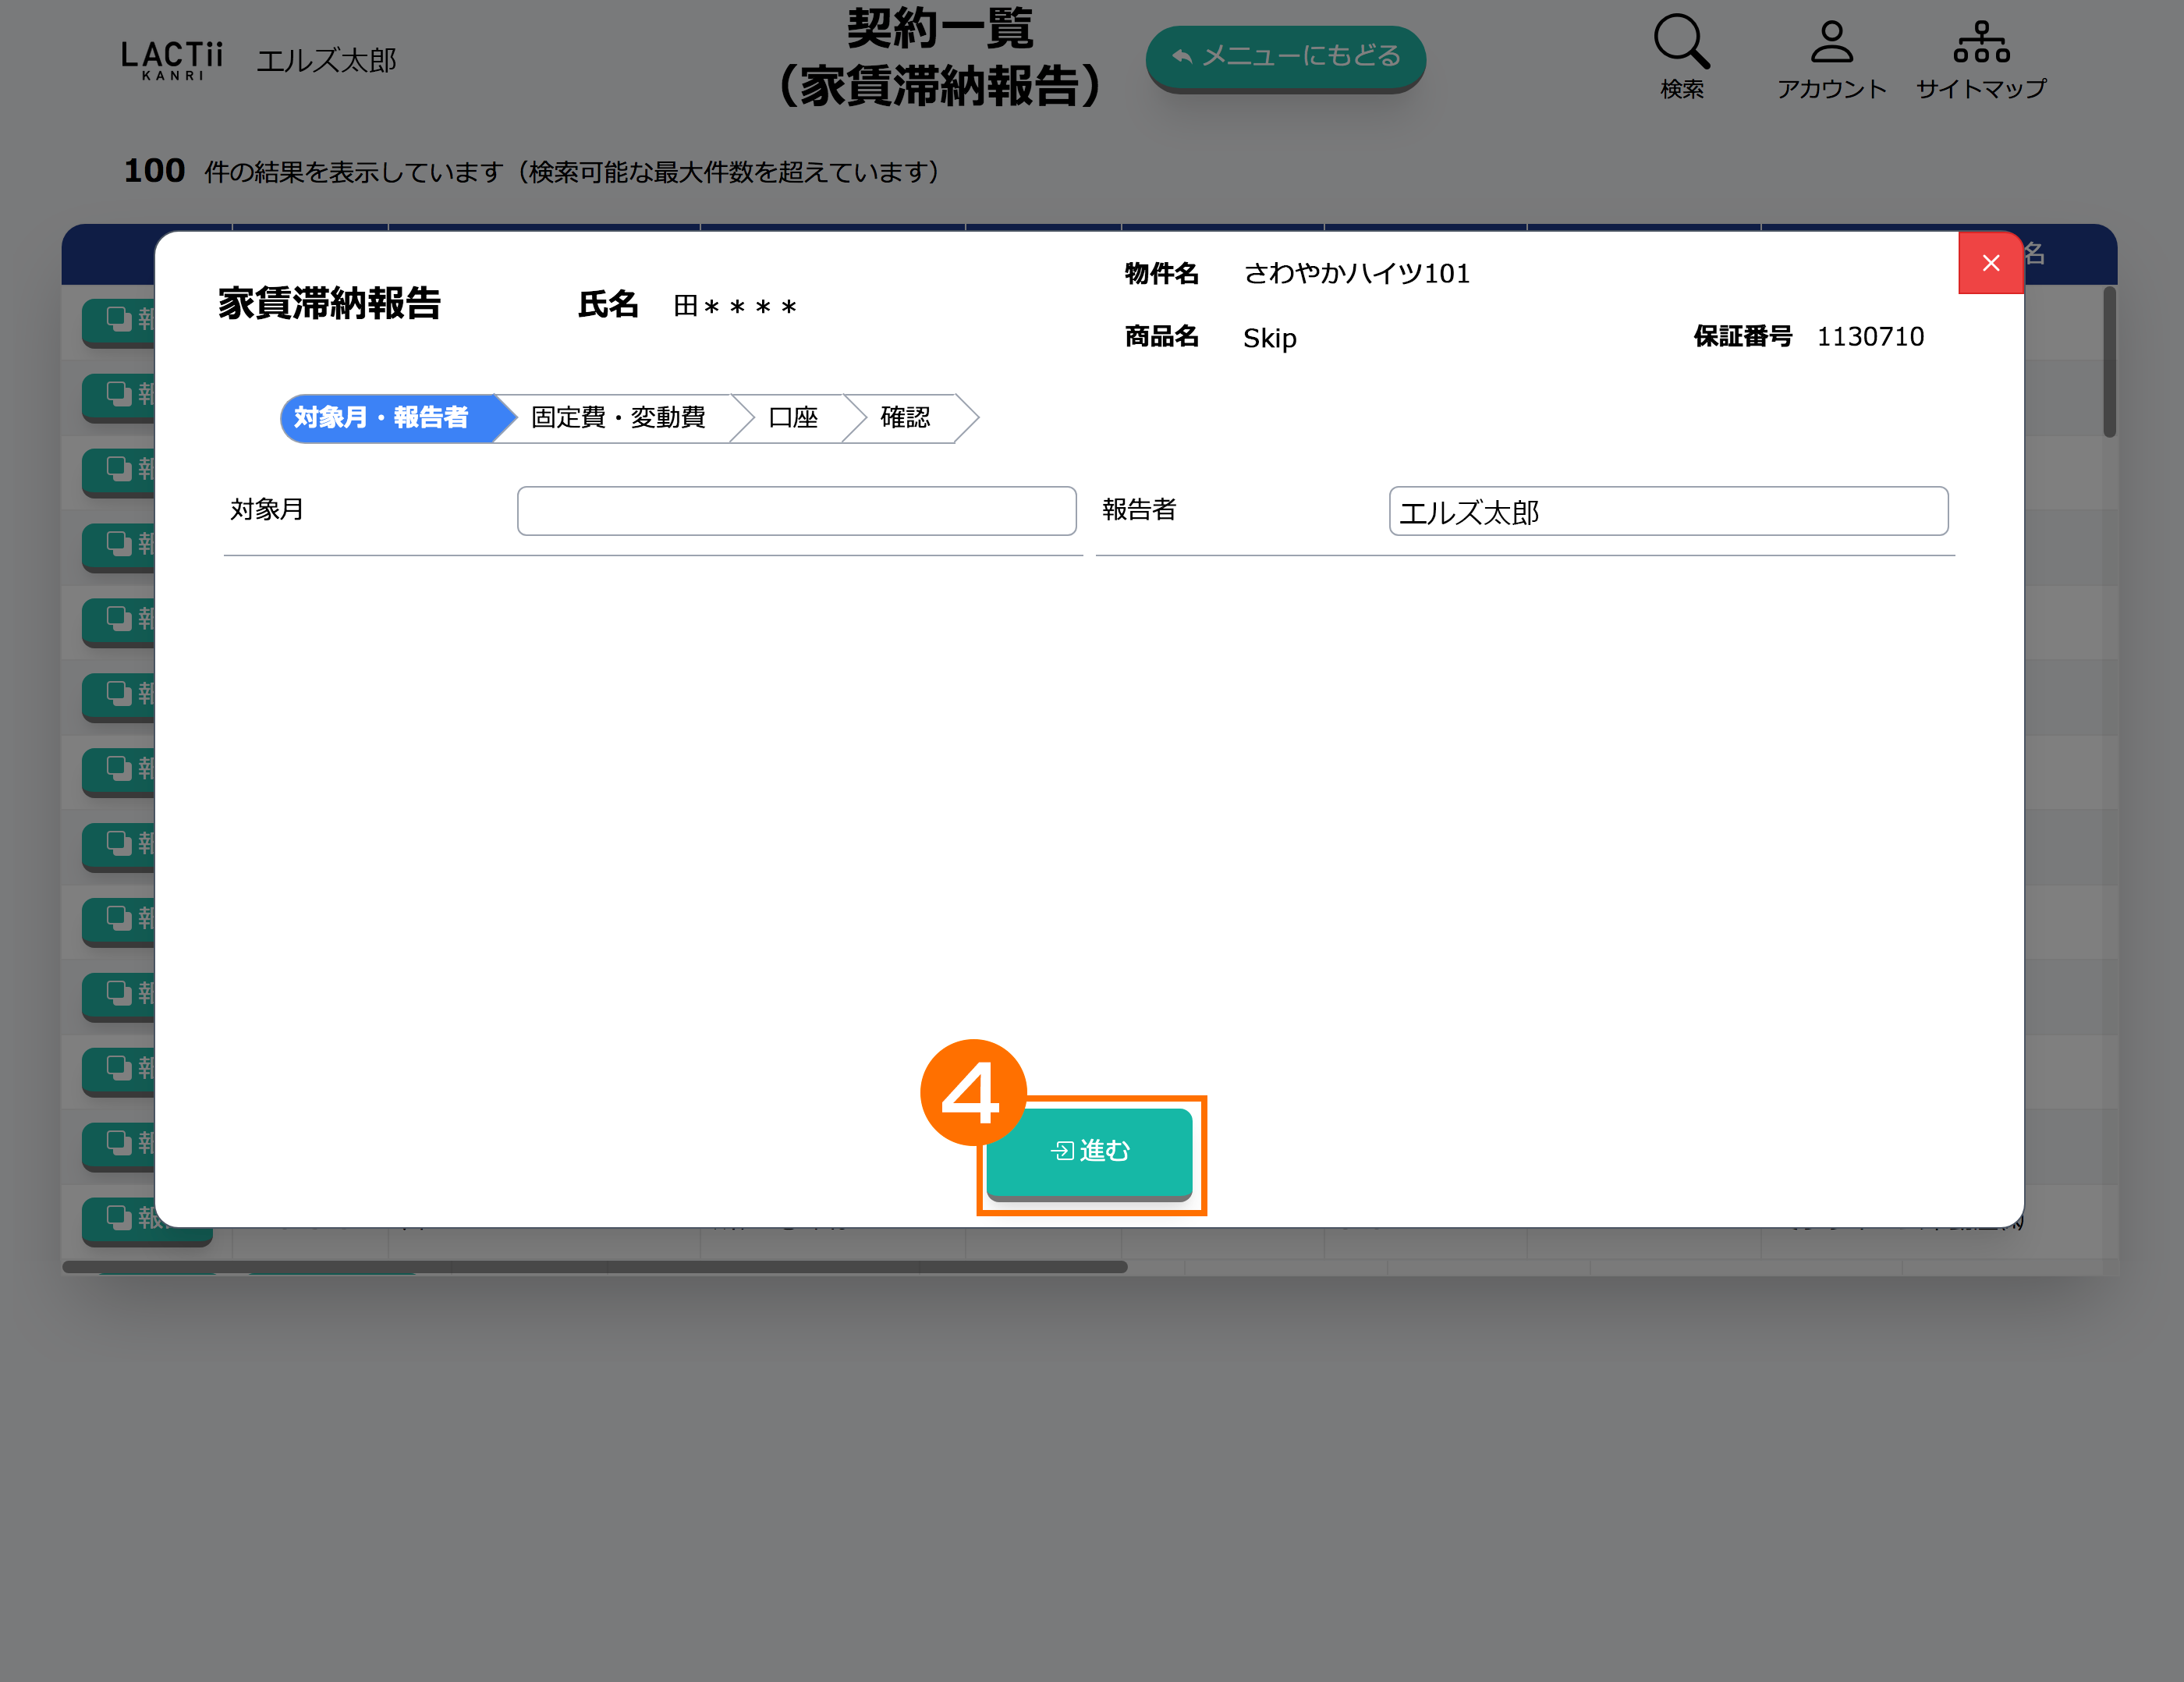Image resolution: width=2184 pixels, height=1682 pixels.
Task: Select the 口座 step tab
Action: (x=793, y=418)
